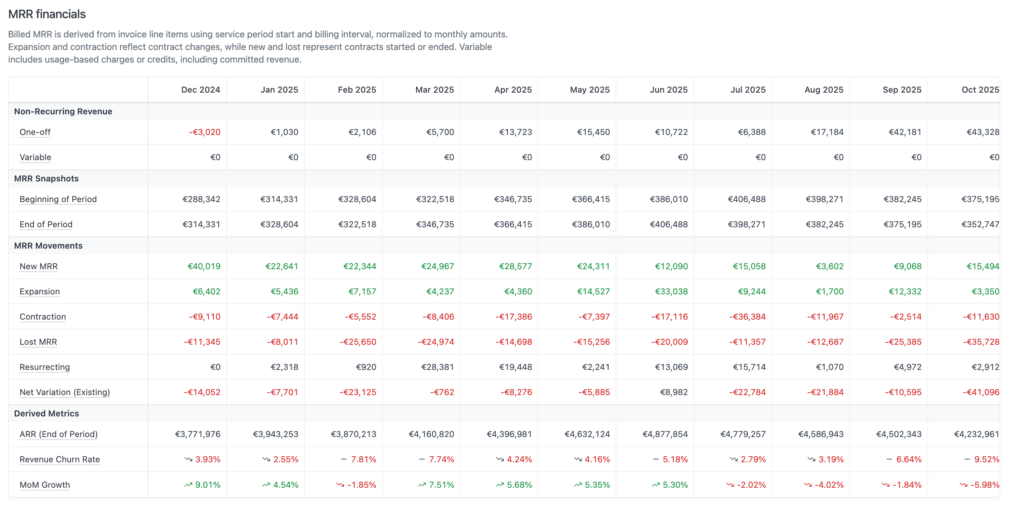Click the MoM Growth row label
This screenshot has height=507, width=1011.
[x=45, y=485]
